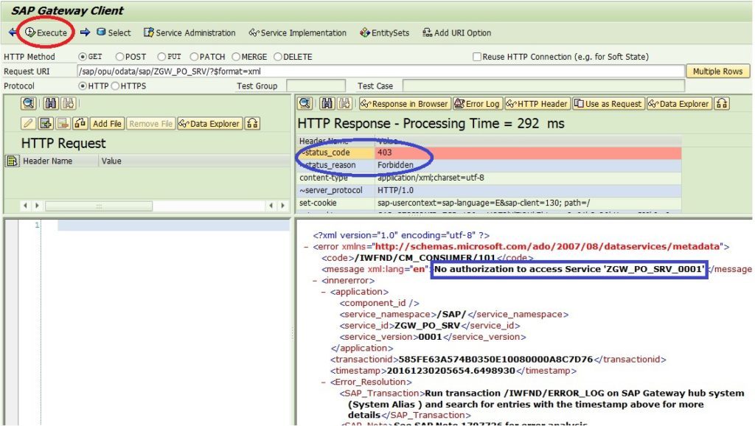The width and height of the screenshot is (755, 426).
Task: Click the status reason value Forbidden
Action: pos(395,165)
